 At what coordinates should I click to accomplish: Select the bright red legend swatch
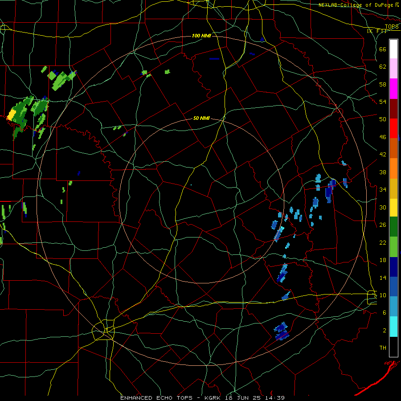(x=393, y=128)
